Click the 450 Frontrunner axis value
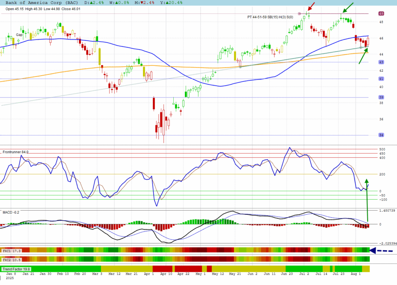The height and width of the screenshot is (285, 397). point(382,154)
